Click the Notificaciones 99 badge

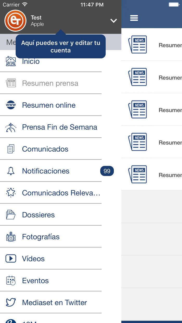(x=107, y=171)
